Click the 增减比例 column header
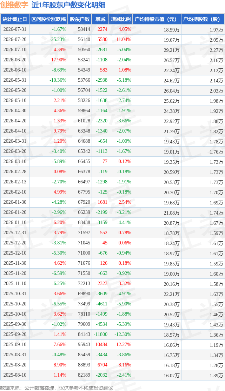This screenshot has height=391, width=225. [121, 19]
